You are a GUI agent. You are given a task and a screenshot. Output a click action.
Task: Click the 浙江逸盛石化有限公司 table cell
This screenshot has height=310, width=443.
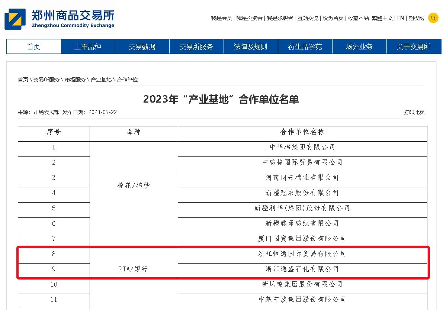tap(302, 269)
